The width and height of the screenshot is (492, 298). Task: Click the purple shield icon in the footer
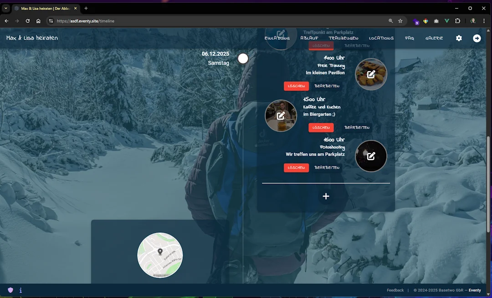pos(10,290)
